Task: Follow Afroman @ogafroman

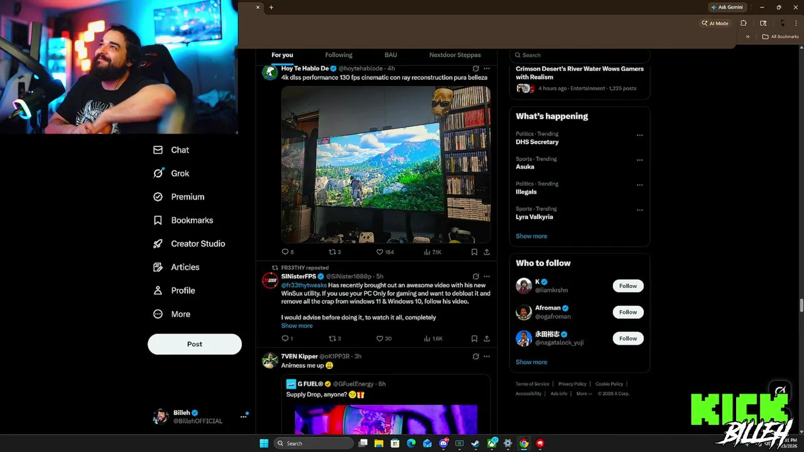Action: [628, 312]
